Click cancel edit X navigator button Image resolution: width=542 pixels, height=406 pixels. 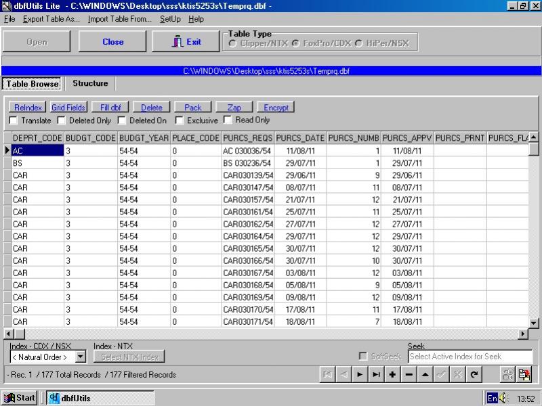coord(458,375)
